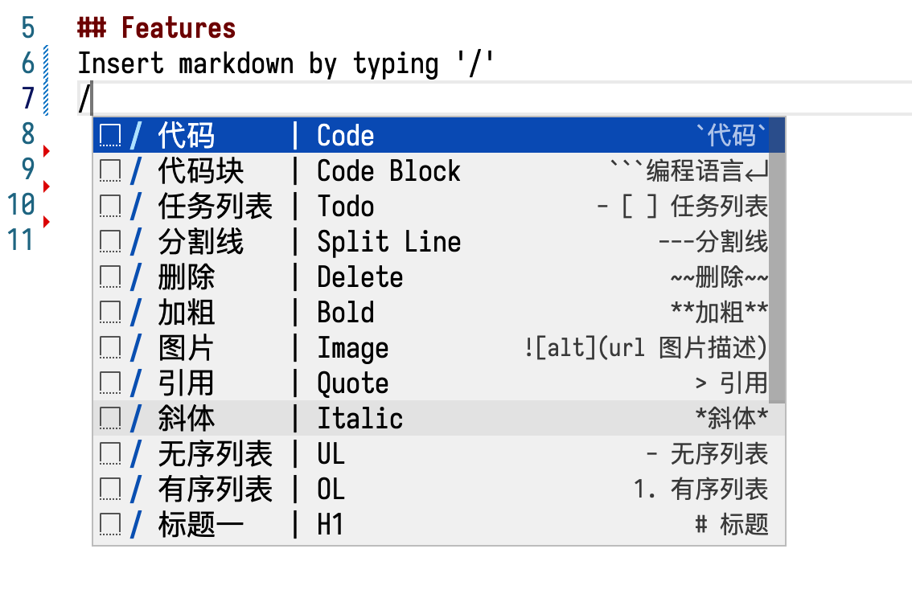Click line number 9 in gutter
The height and width of the screenshot is (598, 912).
(x=28, y=169)
